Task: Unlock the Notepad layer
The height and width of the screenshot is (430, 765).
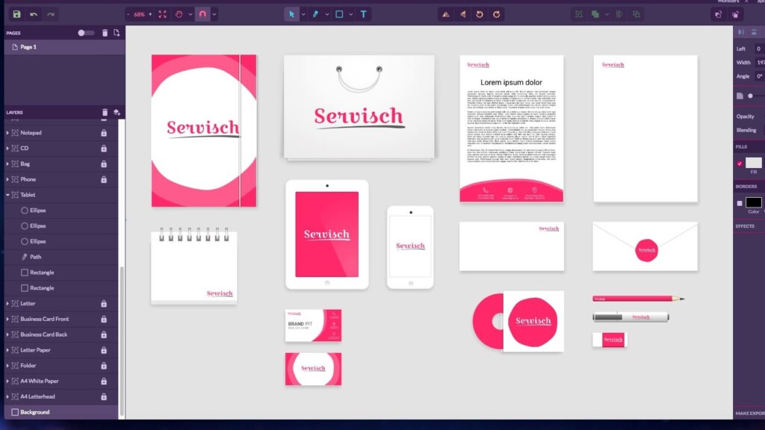Action: click(x=104, y=133)
